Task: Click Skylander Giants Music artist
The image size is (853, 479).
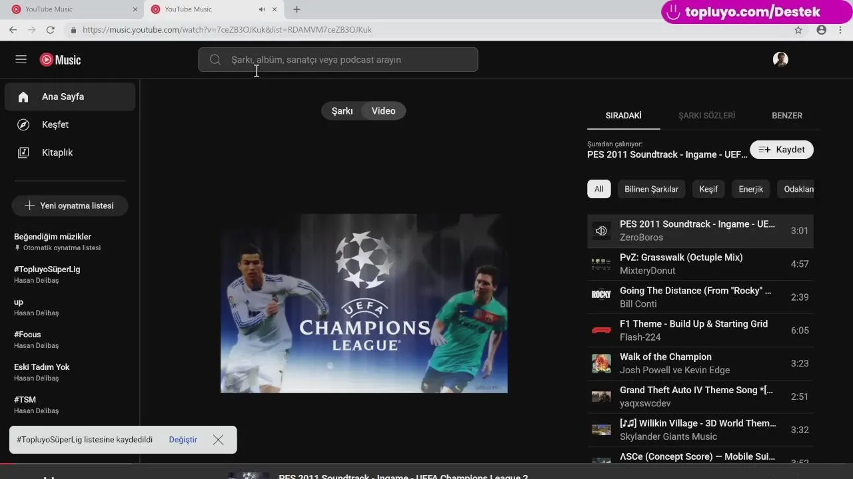Action: (668, 437)
